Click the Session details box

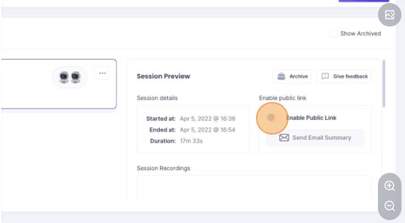[x=193, y=130]
